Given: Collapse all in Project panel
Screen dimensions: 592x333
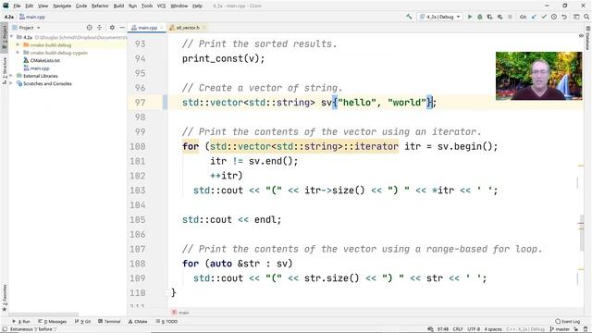Looking at the screenshot, I should (99, 28).
